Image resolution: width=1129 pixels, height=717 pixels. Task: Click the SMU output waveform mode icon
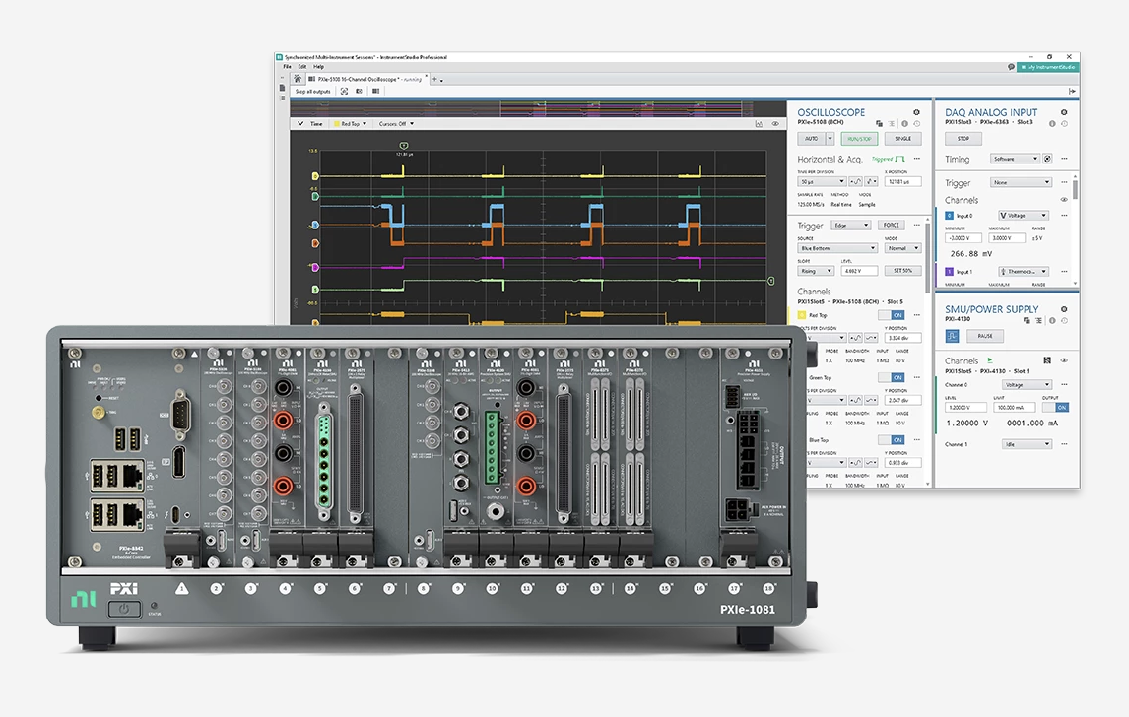(954, 335)
